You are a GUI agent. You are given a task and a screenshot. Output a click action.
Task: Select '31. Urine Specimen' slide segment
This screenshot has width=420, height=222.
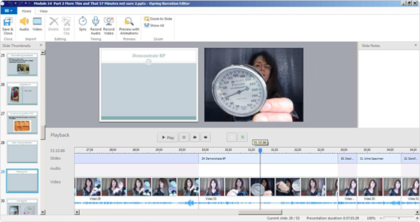click(x=379, y=159)
